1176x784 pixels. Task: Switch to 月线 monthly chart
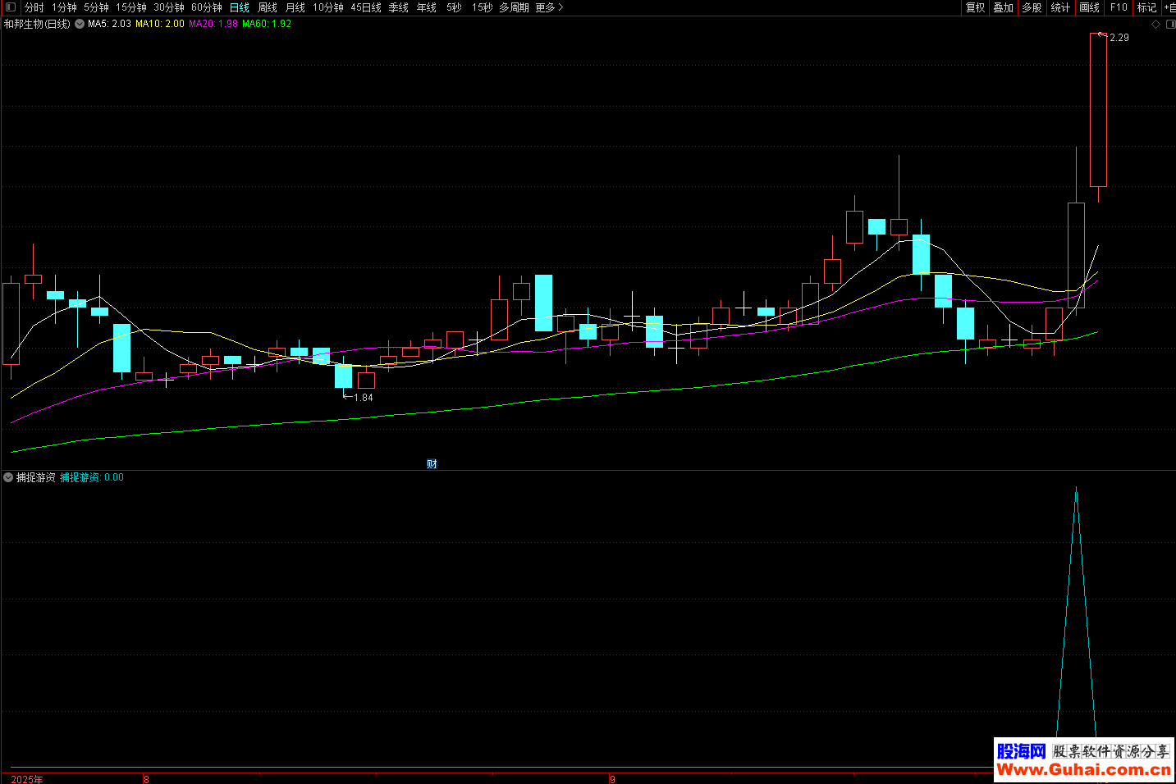point(295,7)
